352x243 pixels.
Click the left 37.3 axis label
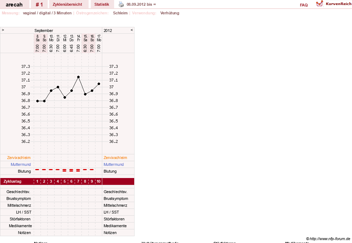coord(25,66)
